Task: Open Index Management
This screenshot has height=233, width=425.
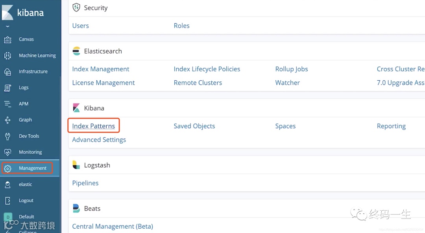Action: coord(101,69)
